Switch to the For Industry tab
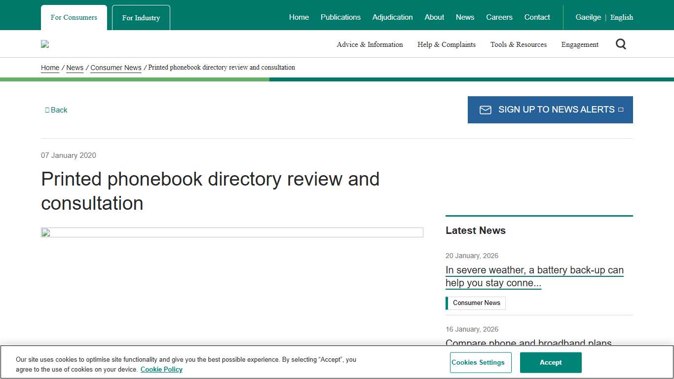This screenshot has height=379, width=674. coord(141,17)
